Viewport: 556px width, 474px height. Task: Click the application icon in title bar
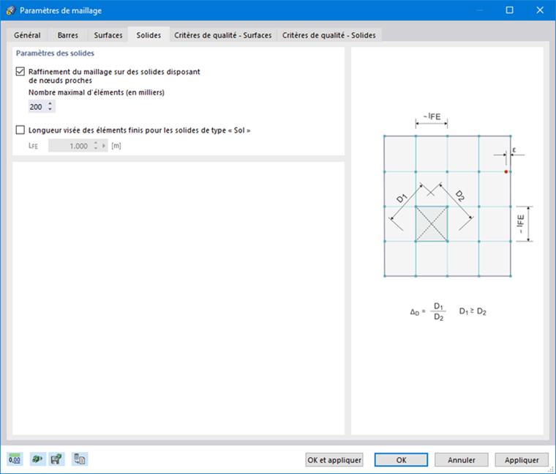tap(11, 10)
